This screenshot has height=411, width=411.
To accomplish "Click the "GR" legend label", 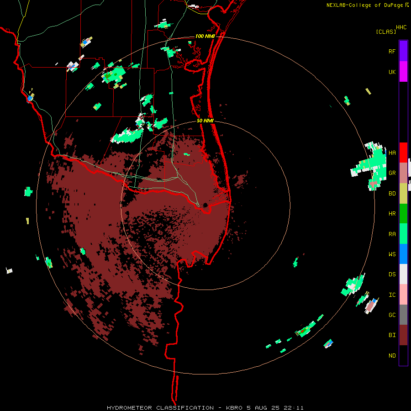I will pyautogui.click(x=392, y=173).
